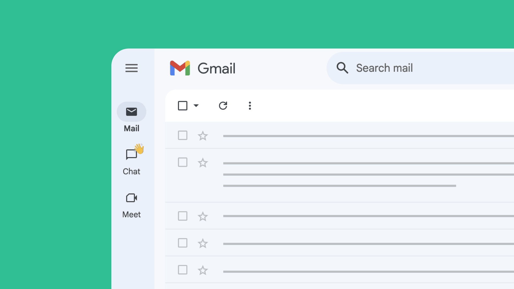
Task: Star the second email in the list
Action: pyautogui.click(x=203, y=163)
